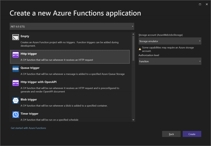Image resolution: width=211 pixels, height=146 pixels.
Task: Click the Timer trigger specified schedule description
Action: tap(49, 120)
